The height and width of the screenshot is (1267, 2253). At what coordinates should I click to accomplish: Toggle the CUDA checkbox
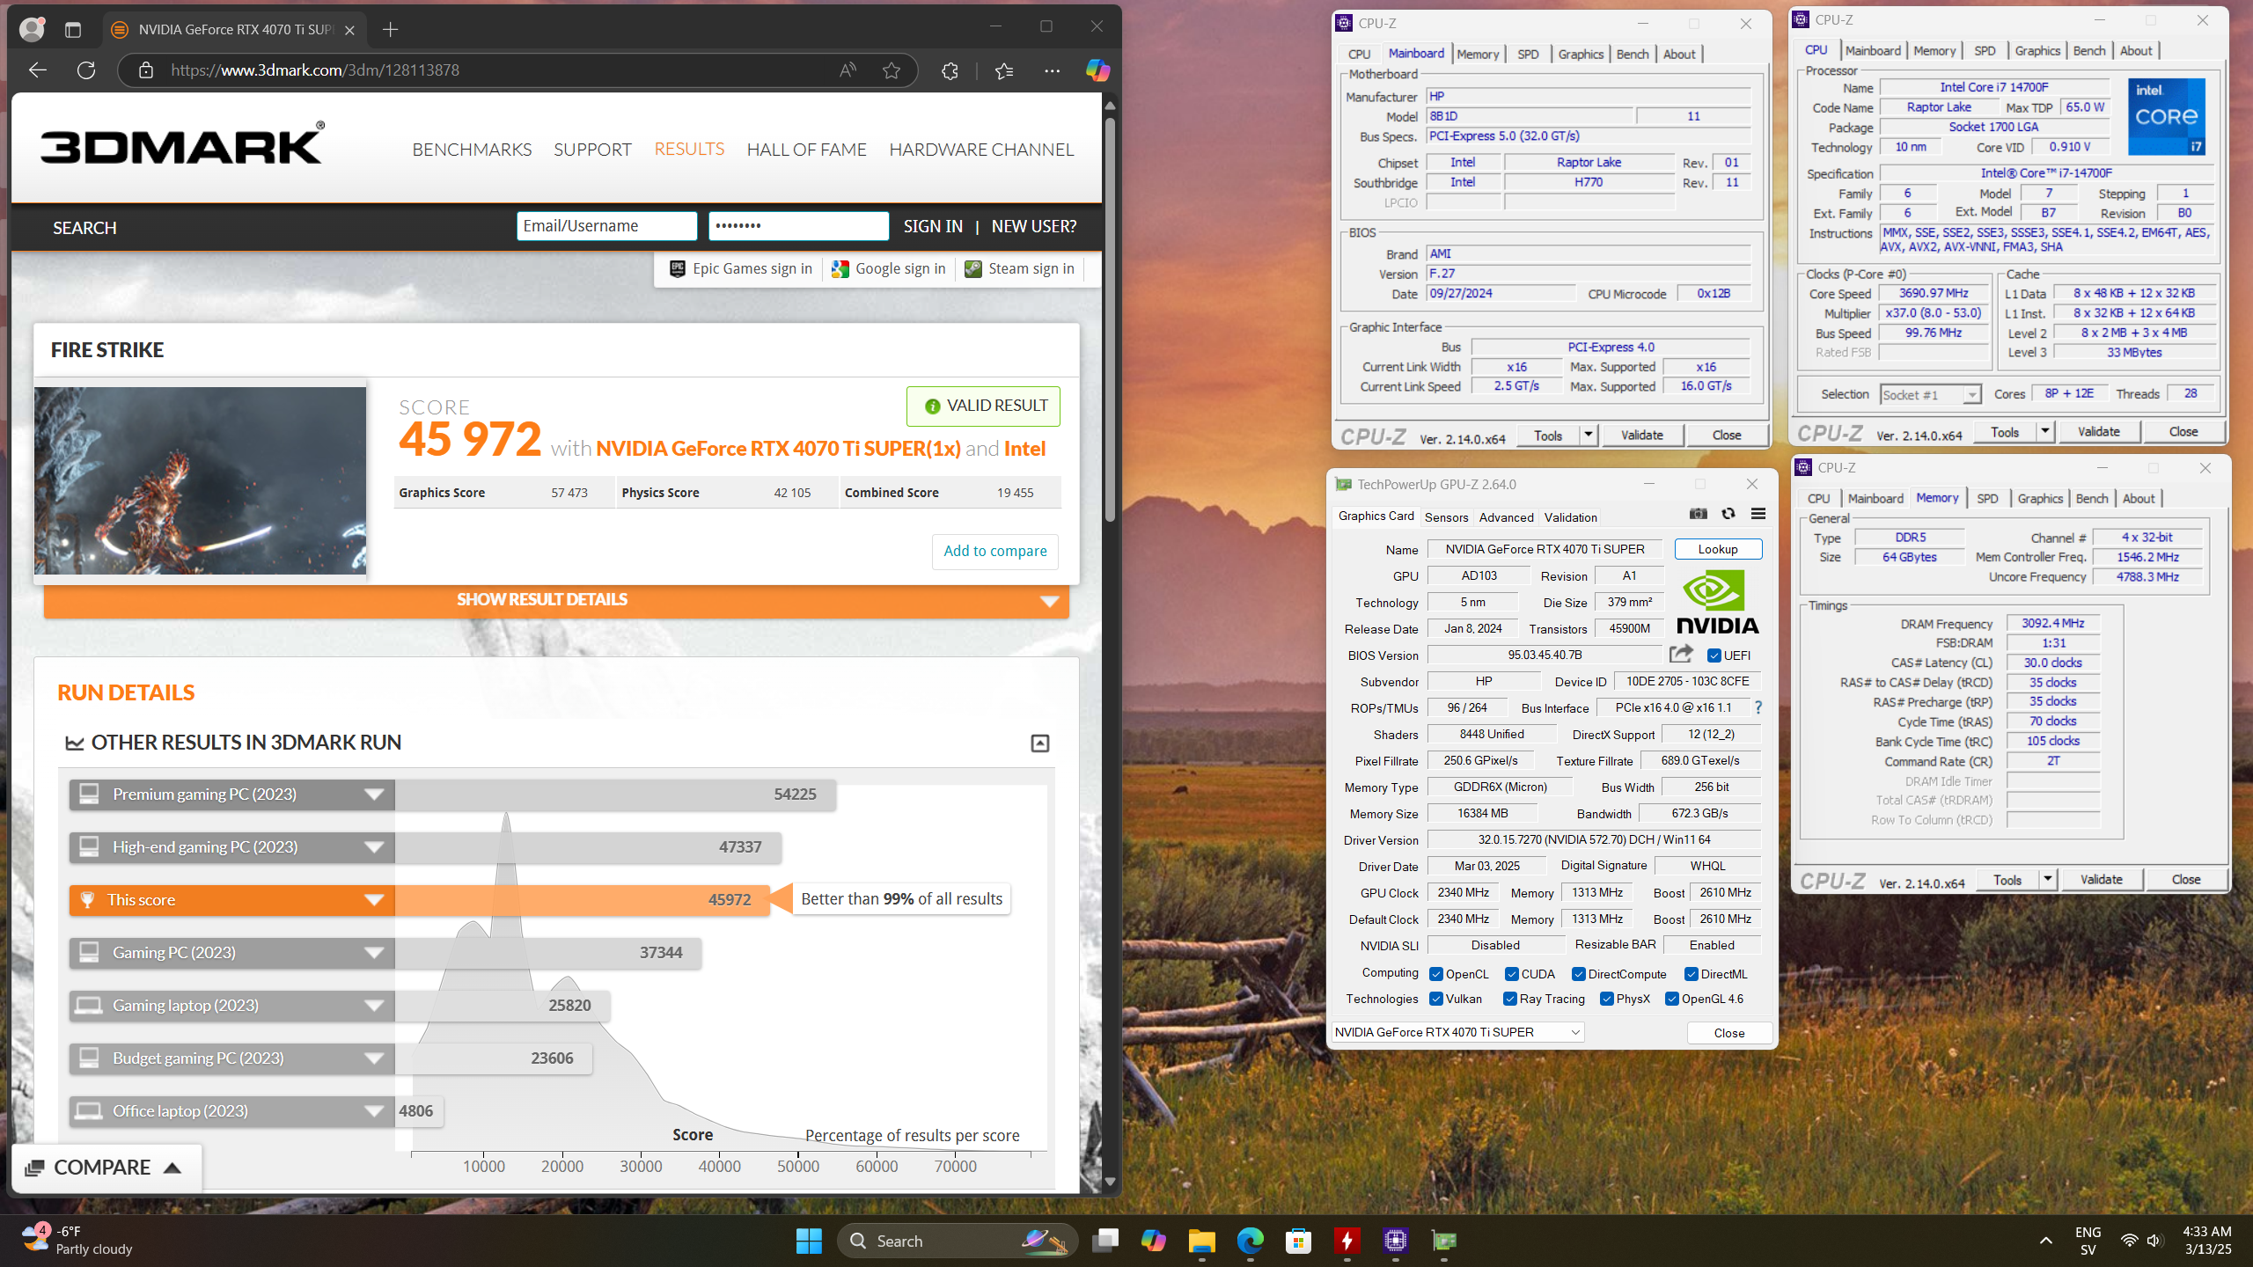point(1511,974)
